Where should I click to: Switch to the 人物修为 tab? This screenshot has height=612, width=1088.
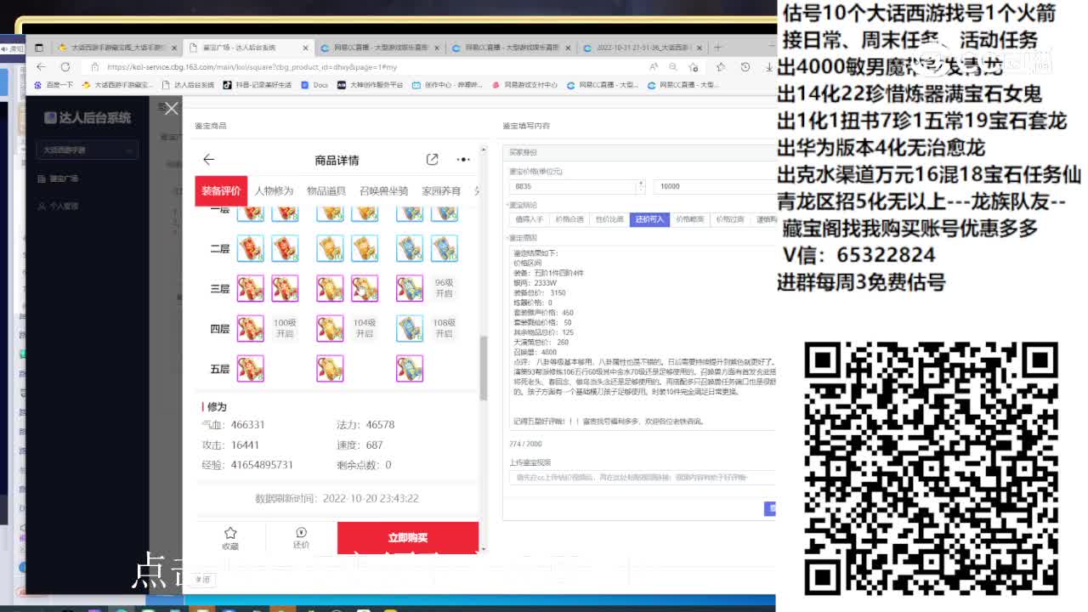274,190
